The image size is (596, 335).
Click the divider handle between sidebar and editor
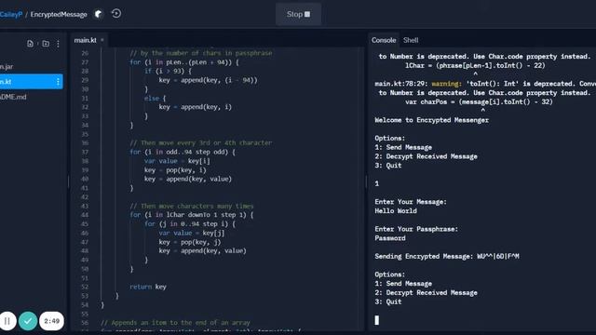pos(68,182)
